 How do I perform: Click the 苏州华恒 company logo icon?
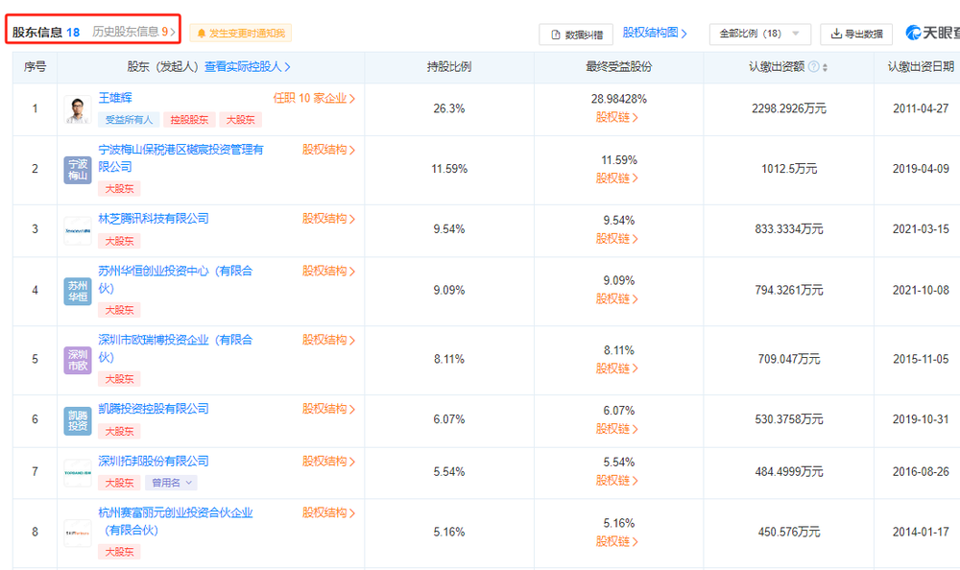pyautogui.click(x=78, y=292)
